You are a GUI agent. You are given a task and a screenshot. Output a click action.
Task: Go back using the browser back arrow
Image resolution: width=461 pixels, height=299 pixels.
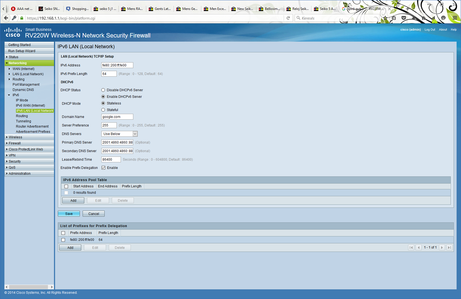(6, 18)
